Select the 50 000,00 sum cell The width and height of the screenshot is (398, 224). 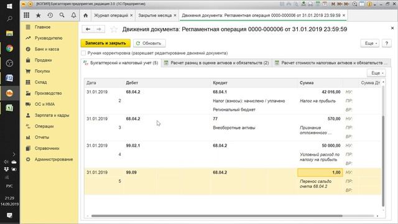(320, 146)
